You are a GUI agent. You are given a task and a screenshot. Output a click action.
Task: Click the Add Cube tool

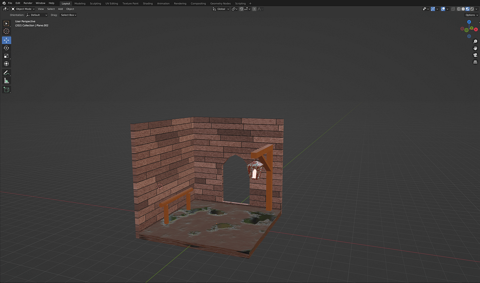point(7,89)
